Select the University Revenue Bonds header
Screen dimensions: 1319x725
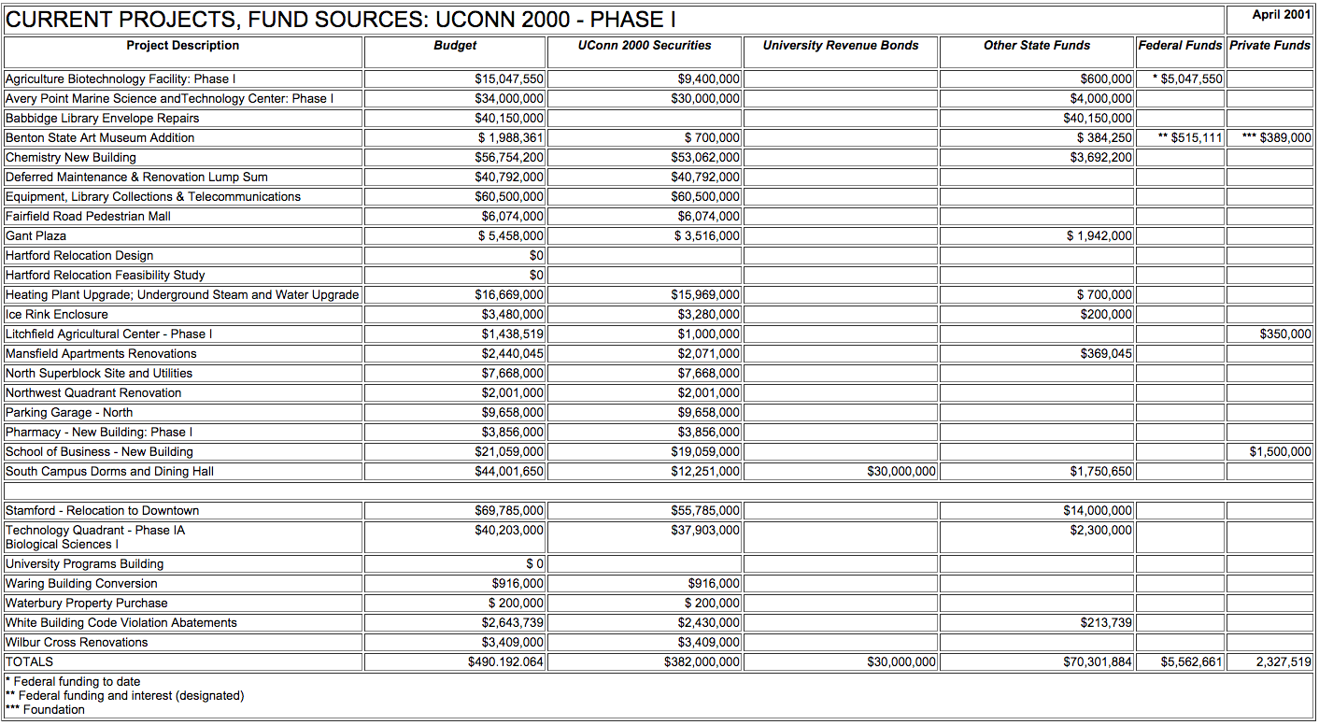(x=841, y=46)
